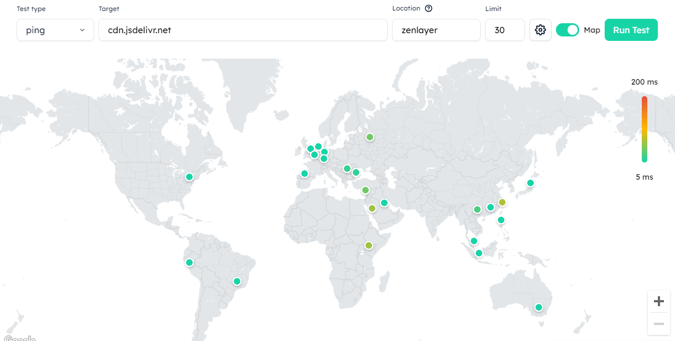Viewport: 675px width, 341px height.
Task: Click inside the Target input field
Action: tap(242, 30)
